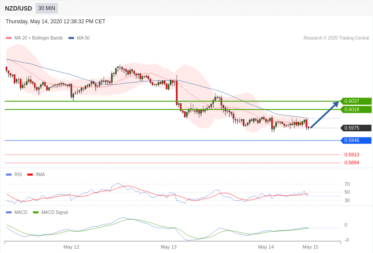
Task: Click the MACD -0 axis label
Action: (347, 240)
